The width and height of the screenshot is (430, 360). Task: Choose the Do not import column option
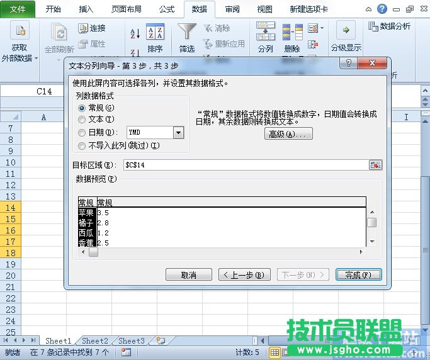(x=82, y=145)
